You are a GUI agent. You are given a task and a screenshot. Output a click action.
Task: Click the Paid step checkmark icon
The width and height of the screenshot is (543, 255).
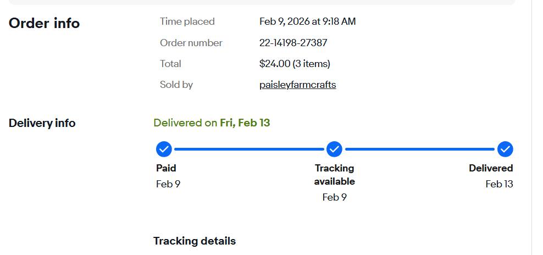coord(164,149)
